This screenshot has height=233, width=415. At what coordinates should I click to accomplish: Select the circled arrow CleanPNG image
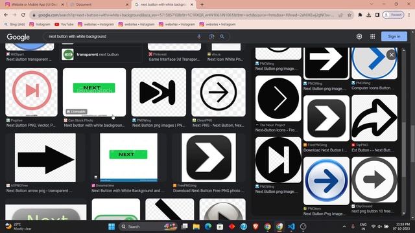coord(219,92)
